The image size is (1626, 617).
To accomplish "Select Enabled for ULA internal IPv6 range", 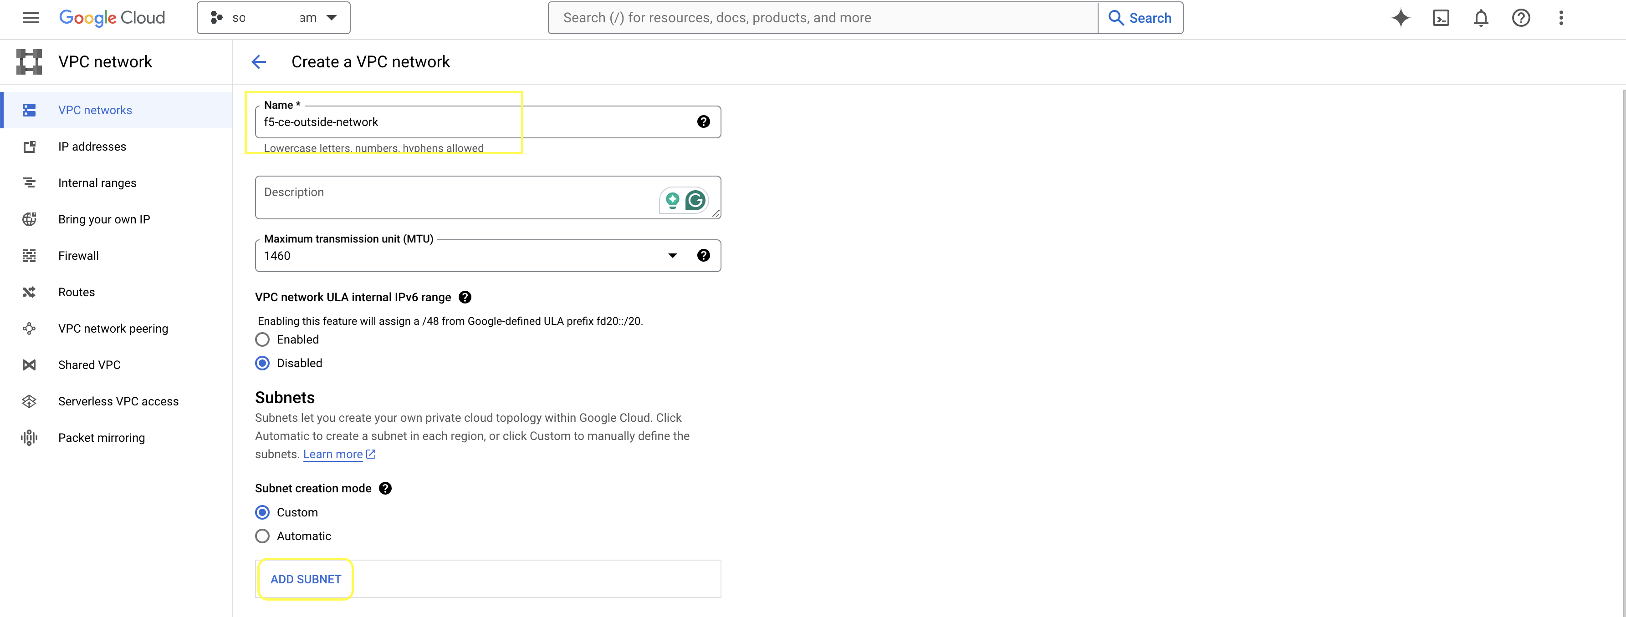I will pyautogui.click(x=263, y=339).
